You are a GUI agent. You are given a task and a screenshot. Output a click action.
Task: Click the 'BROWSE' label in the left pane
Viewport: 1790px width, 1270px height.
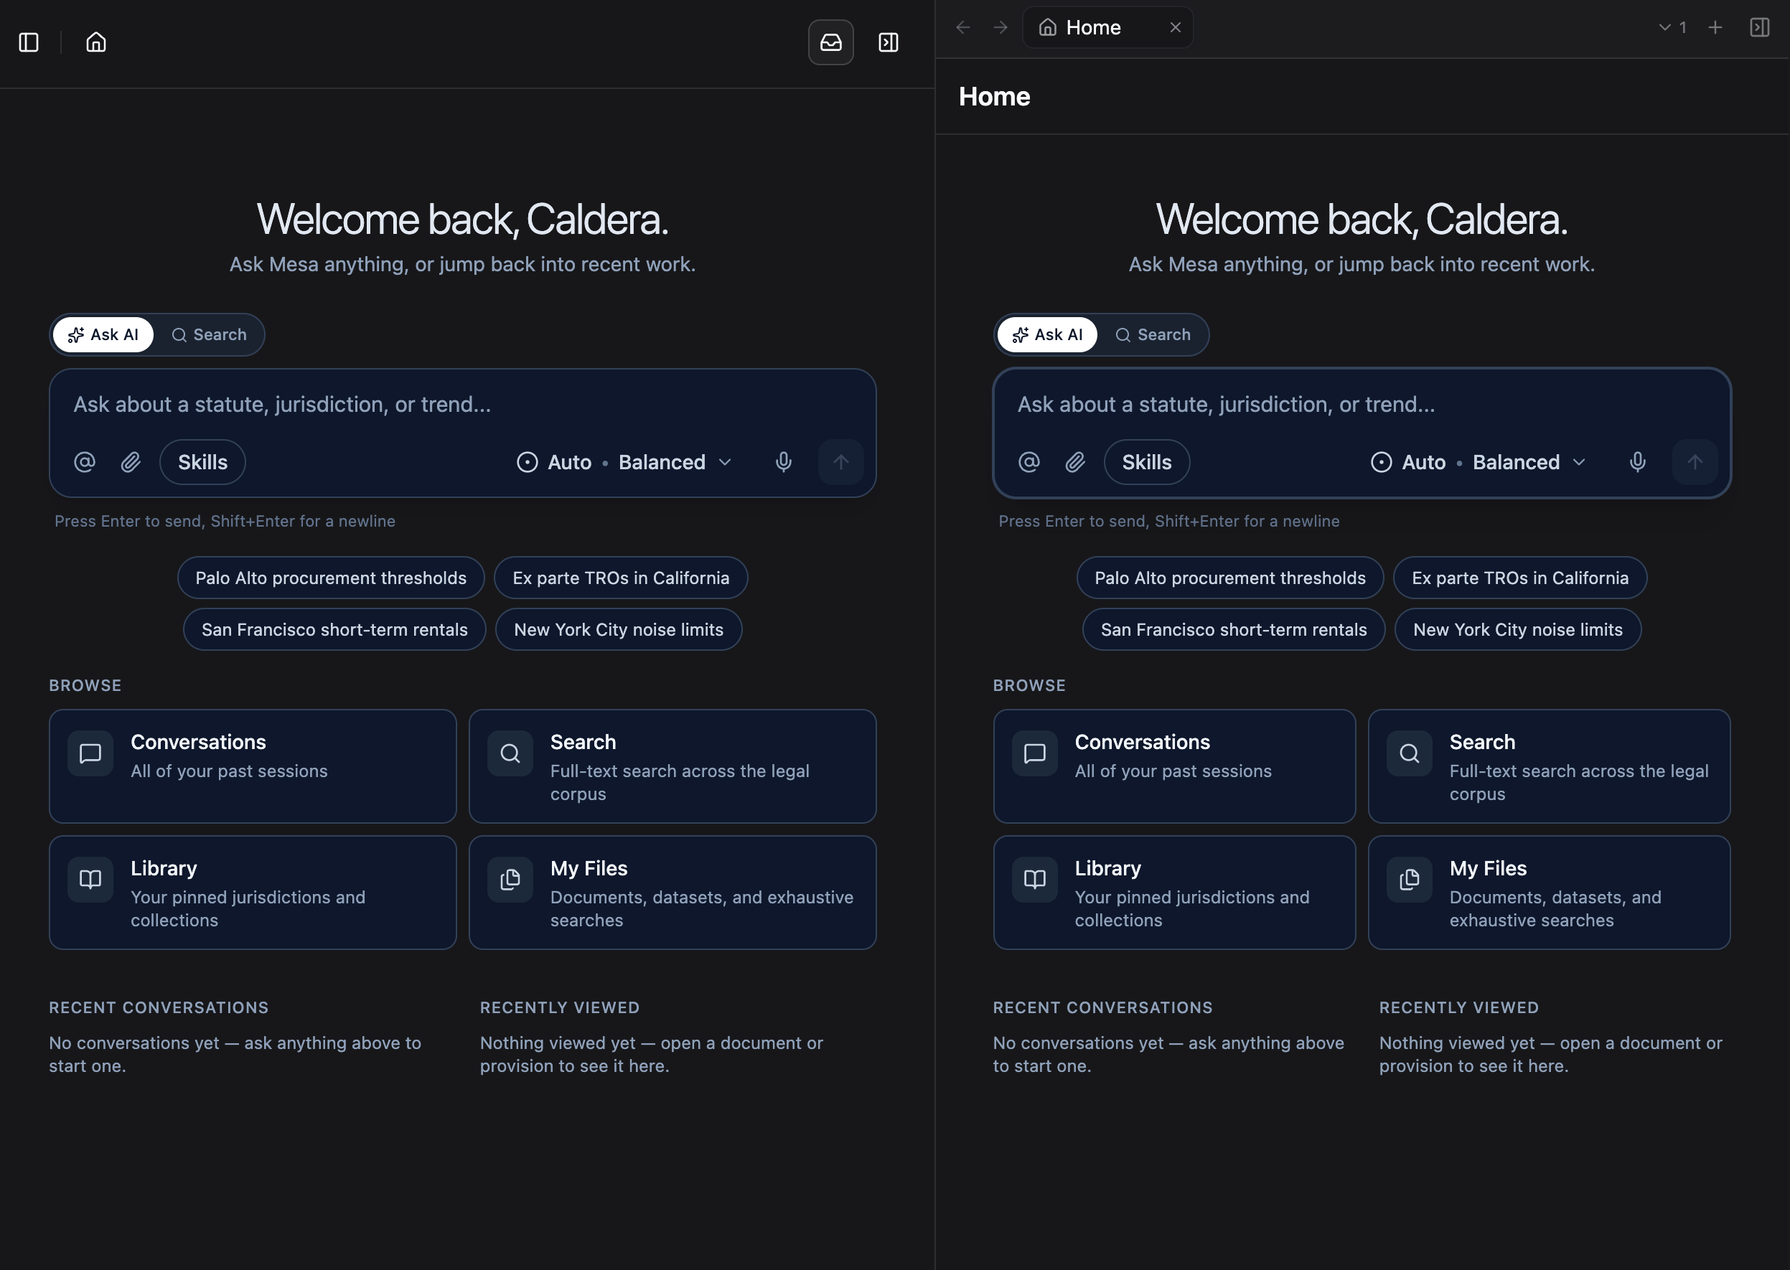click(85, 685)
